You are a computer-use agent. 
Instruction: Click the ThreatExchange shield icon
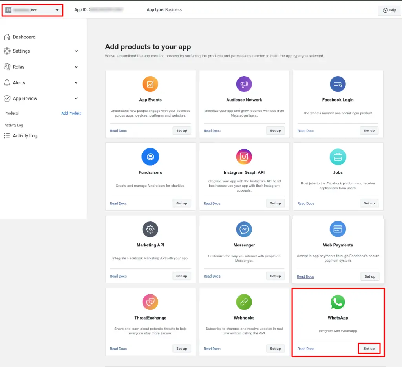click(150, 302)
